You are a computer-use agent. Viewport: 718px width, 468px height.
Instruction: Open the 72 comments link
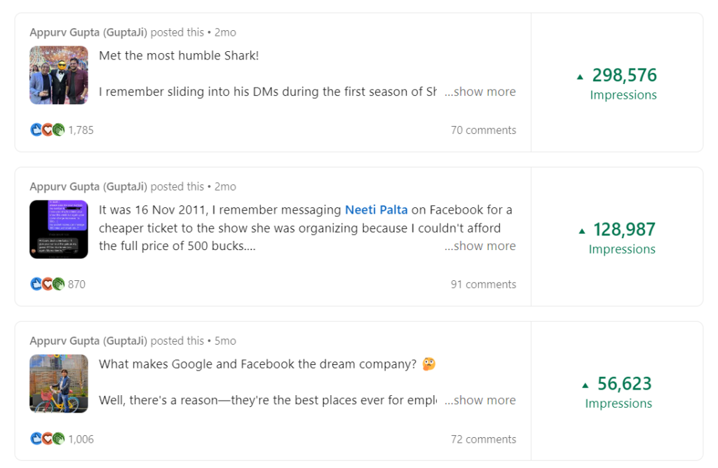coord(483,439)
